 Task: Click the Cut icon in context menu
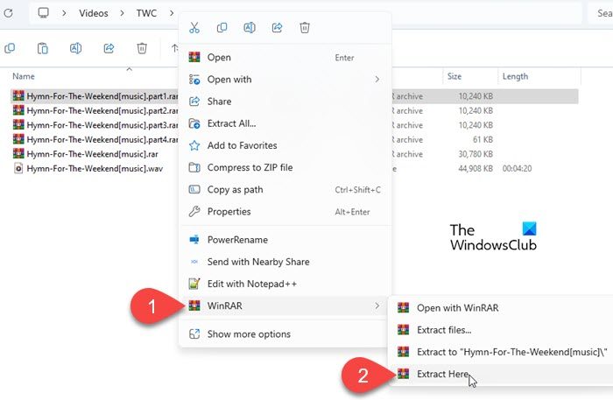(x=194, y=28)
